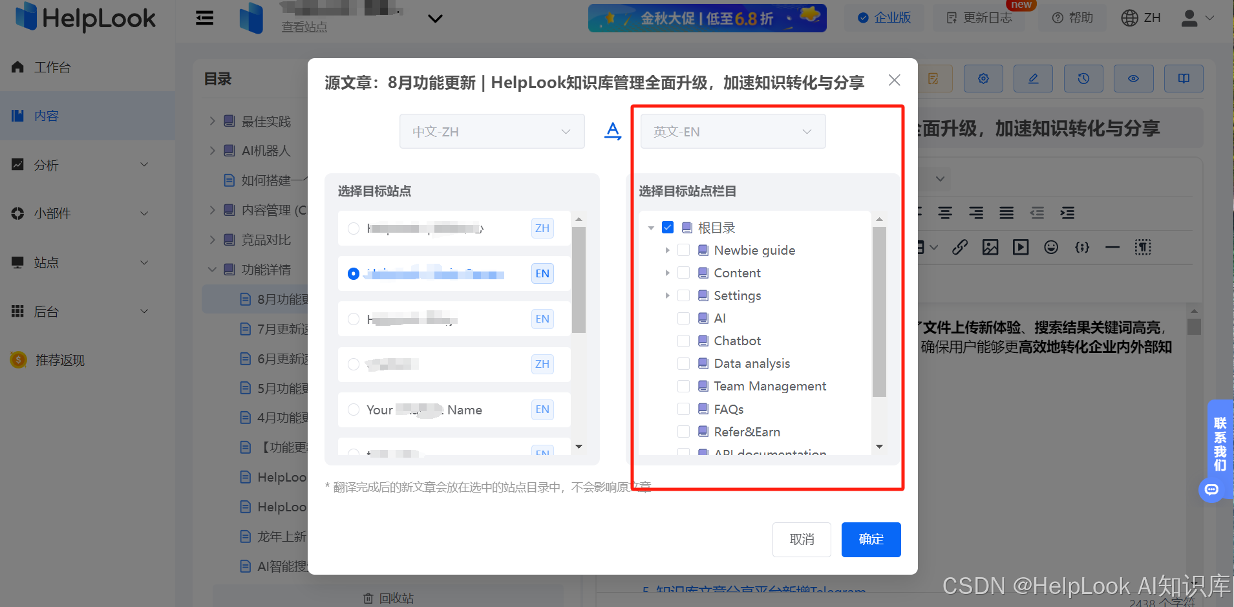
Task: Collapse the 功能详情 folder
Action: [x=212, y=270]
